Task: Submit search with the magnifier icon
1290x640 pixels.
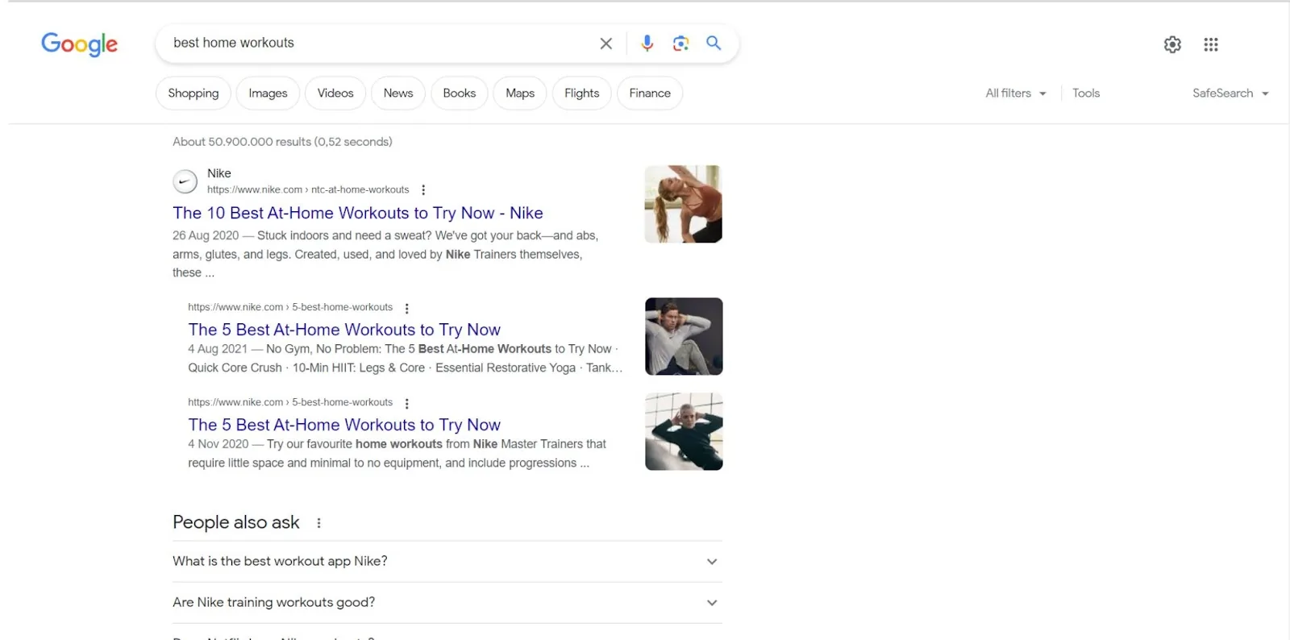Action: click(714, 43)
